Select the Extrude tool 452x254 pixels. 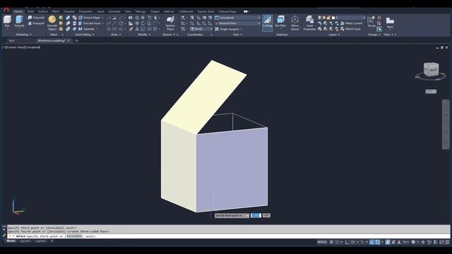[x=19, y=21]
